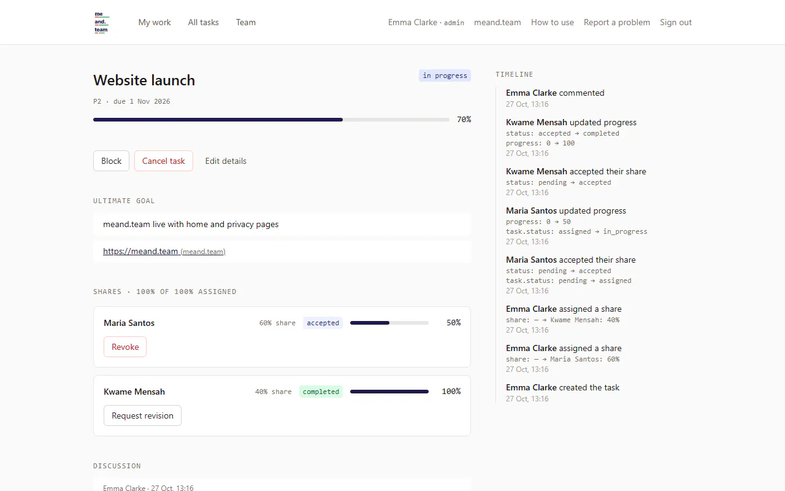Viewport: 785px width, 491px height.
Task: Block the Website launch task
Action: coord(112,161)
